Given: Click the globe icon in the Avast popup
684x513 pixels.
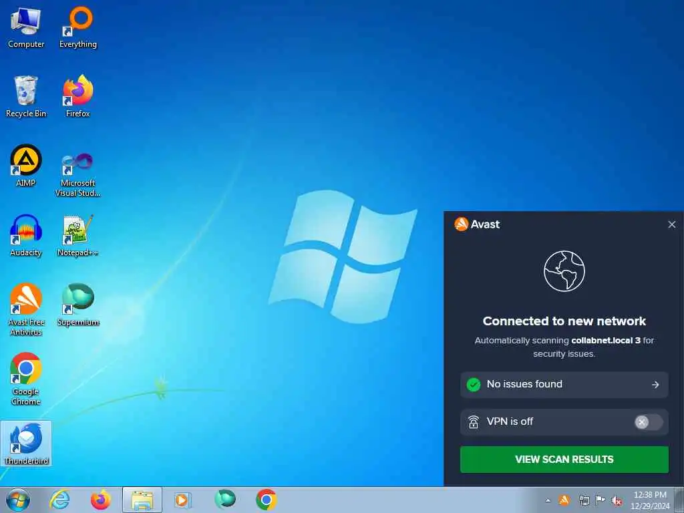Looking at the screenshot, I should pyautogui.click(x=564, y=271).
